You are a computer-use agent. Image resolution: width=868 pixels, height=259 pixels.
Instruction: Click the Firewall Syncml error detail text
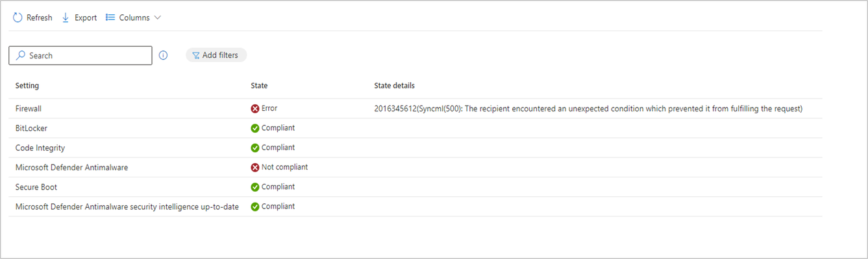pos(588,109)
